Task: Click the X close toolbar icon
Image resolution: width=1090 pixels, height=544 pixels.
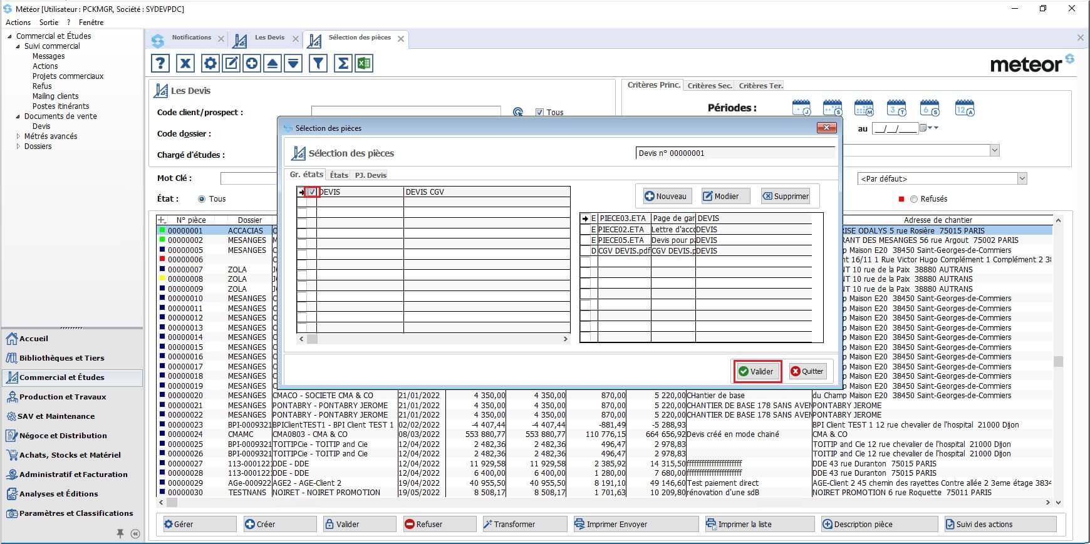Action: [185, 63]
